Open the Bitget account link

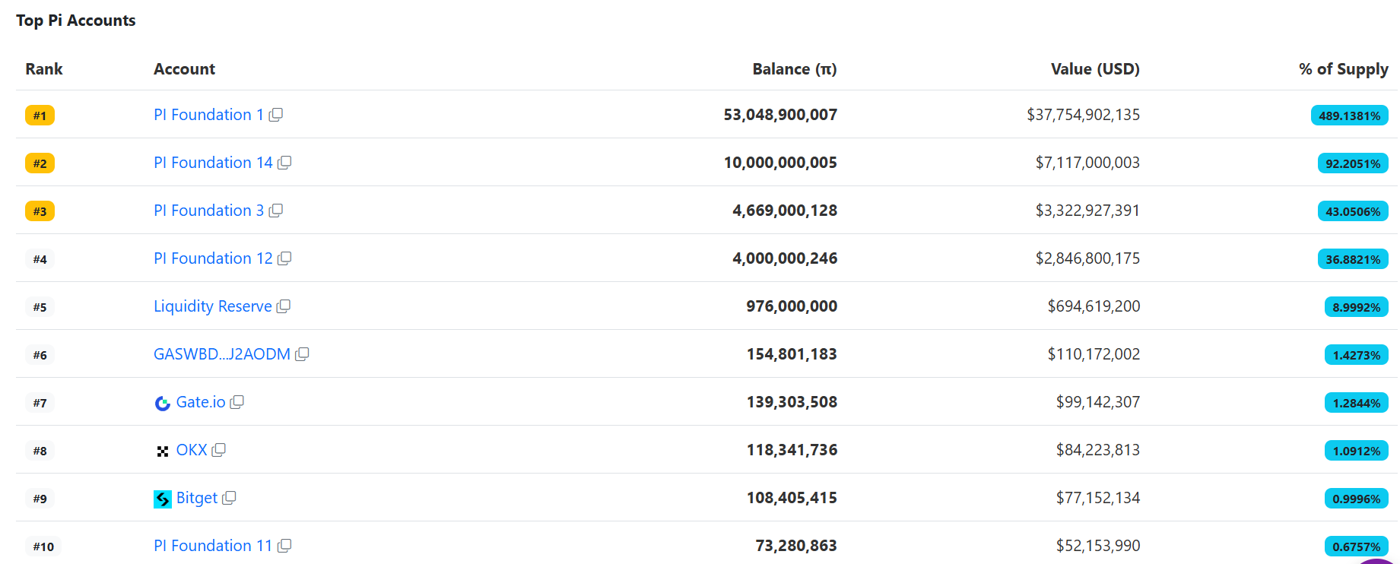[197, 498]
